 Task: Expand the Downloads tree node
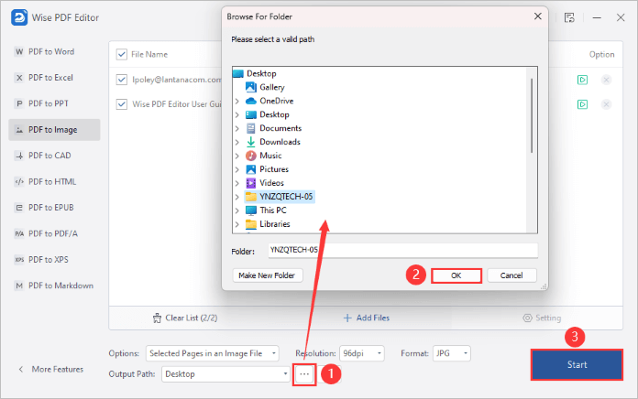tap(237, 142)
